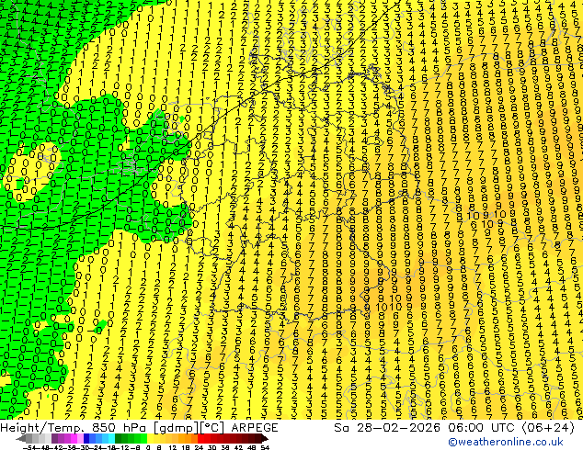Viewport: 583px width, 450px height.
Task: Click the 'Sa 28-02-2026 06:00 UTC' timestamp
Action: tap(426, 428)
